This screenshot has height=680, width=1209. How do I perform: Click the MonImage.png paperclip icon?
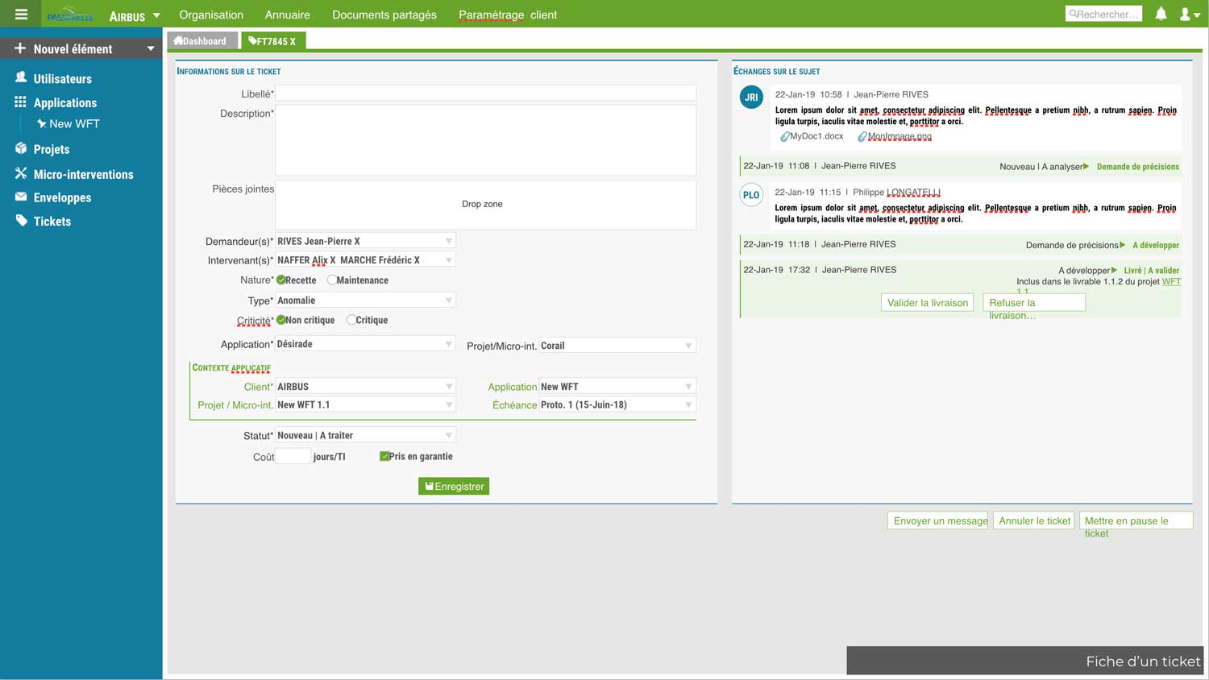[862, 137]
